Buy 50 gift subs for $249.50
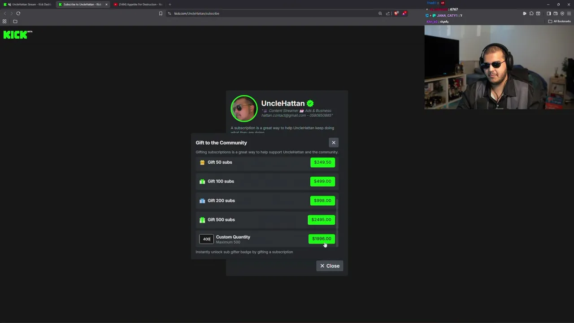Viewport: 574px width, 323px height. click(322, 162)
